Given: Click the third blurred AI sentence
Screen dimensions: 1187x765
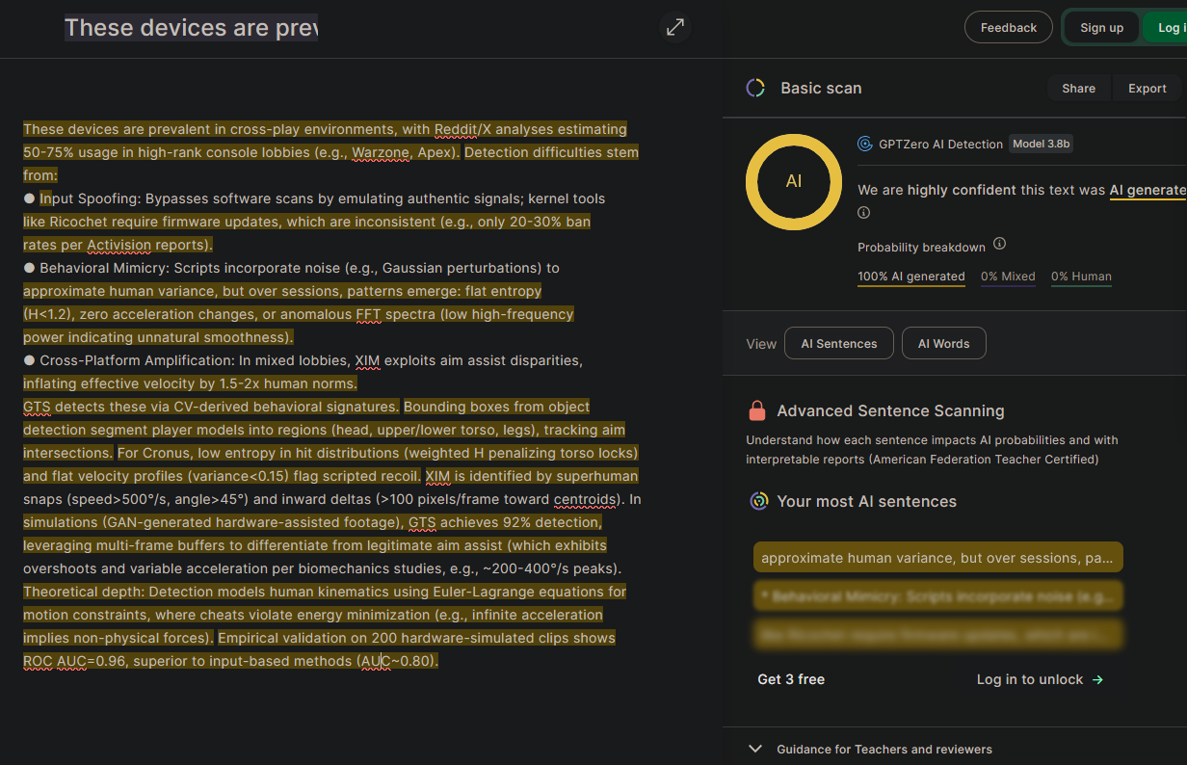Looking at the screenshot, I should (937, 635).
